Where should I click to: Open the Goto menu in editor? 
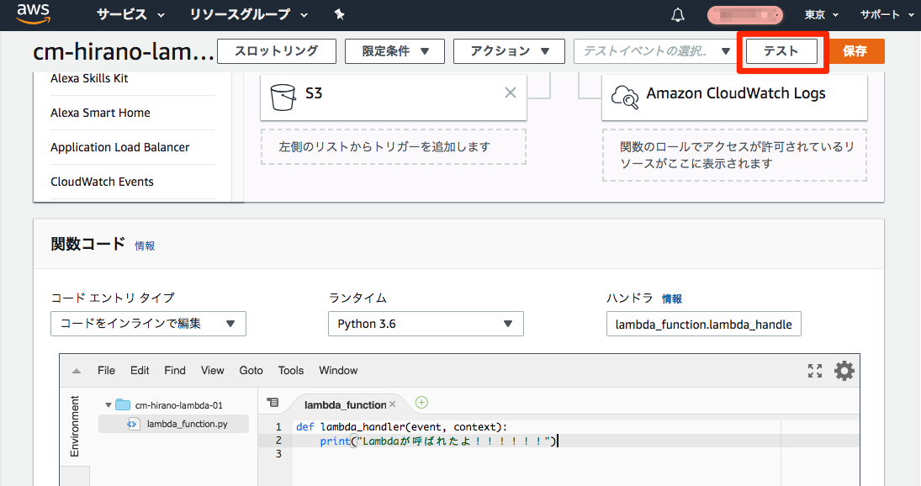point(251,370)
